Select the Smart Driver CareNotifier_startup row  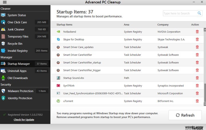(82, 63)
